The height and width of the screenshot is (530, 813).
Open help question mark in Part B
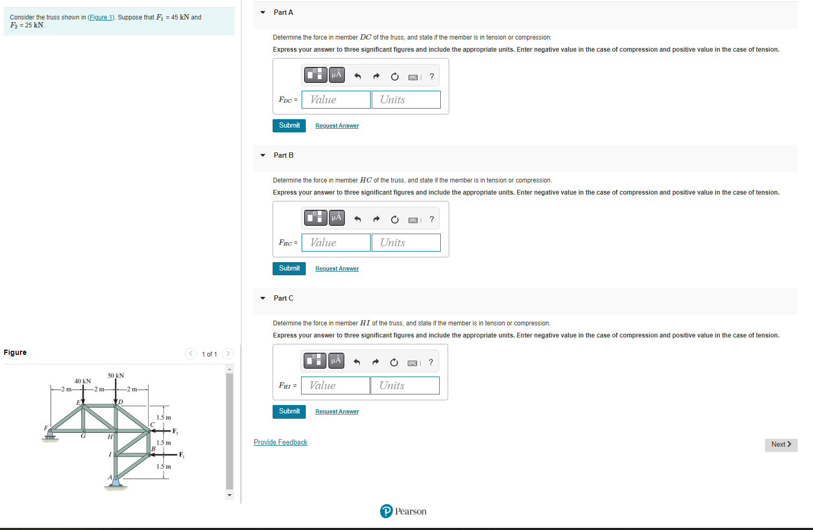pyautogui.click(x=432, y=219)
